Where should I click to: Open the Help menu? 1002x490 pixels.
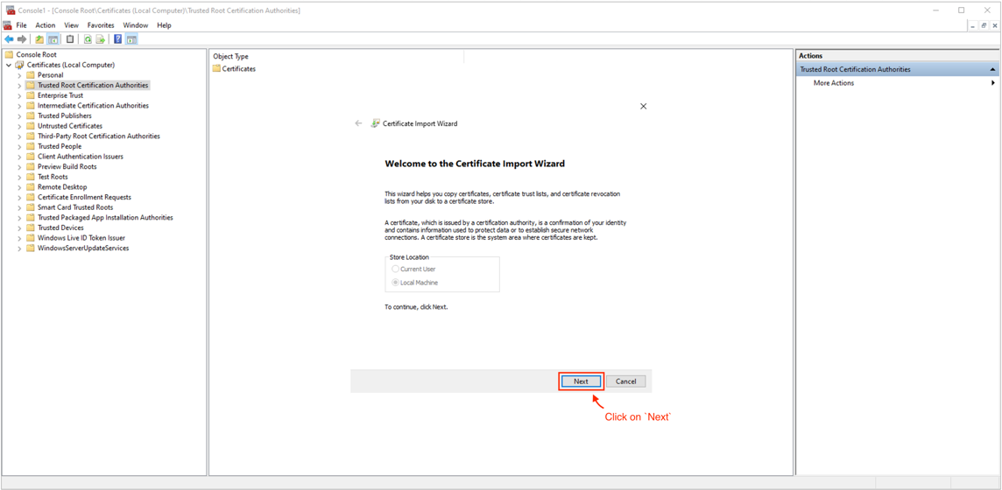click(x=165, y=25)
